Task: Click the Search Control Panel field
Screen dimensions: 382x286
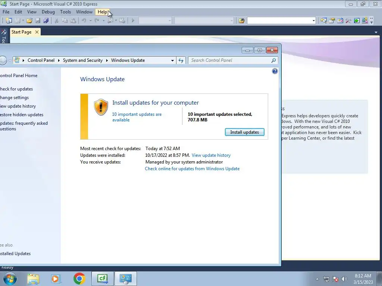Action: (230, 60)
